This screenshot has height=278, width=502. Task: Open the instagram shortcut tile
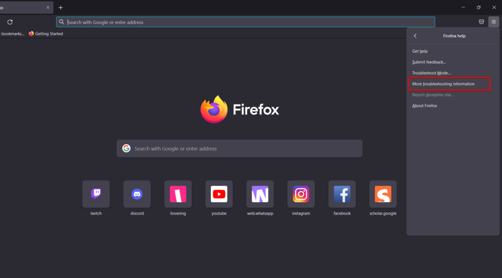coord(301,194)
